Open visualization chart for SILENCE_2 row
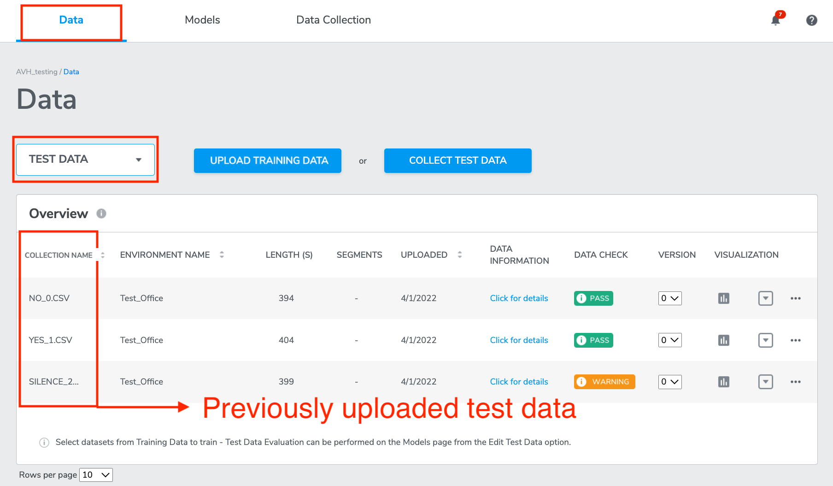Image resolution: width=833 pixels, height=486 pixels. (724, 382)
